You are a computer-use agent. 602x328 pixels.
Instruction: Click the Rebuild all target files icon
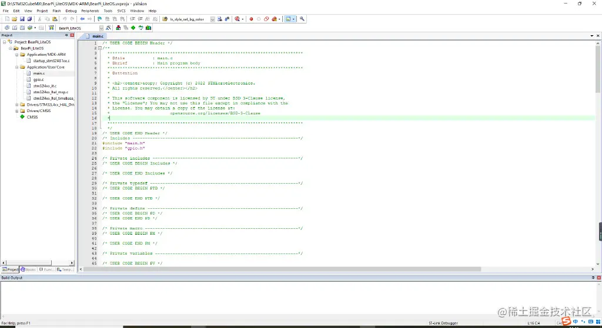pyautogui.click(x=22, y=28)
